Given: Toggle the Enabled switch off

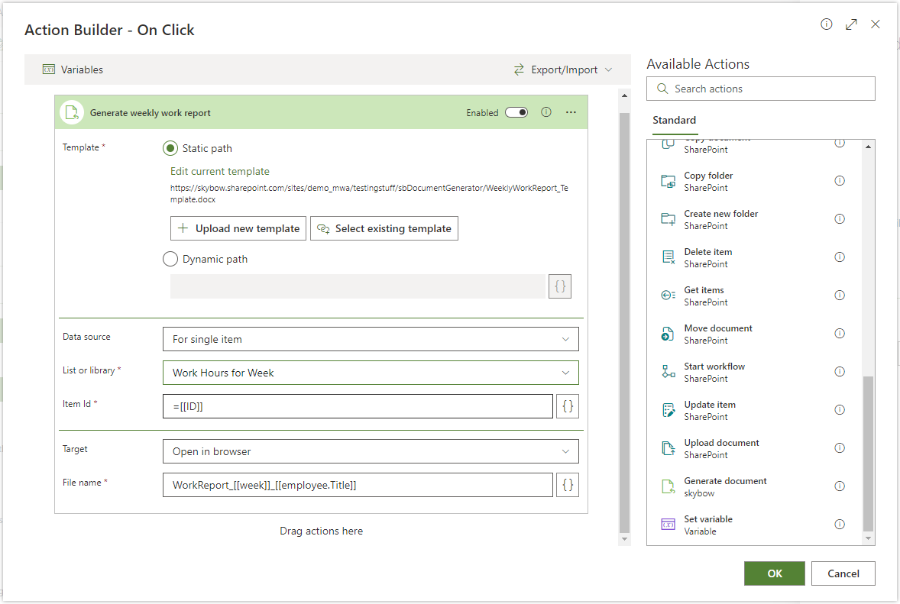Looking at the screenshot, I should (x=516, y=112).
